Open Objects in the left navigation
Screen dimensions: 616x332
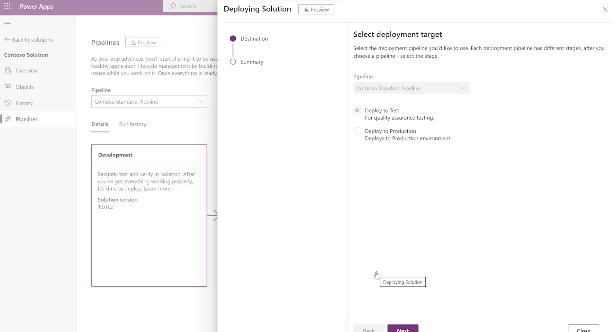(x=38, y=87)
